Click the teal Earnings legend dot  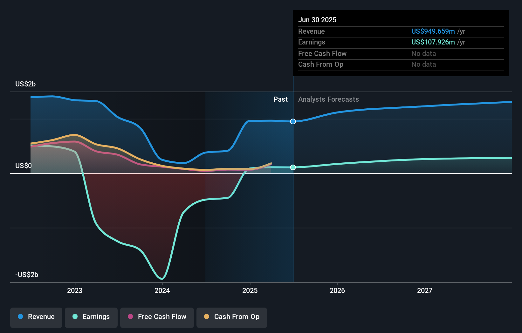[x=75, y=316]
